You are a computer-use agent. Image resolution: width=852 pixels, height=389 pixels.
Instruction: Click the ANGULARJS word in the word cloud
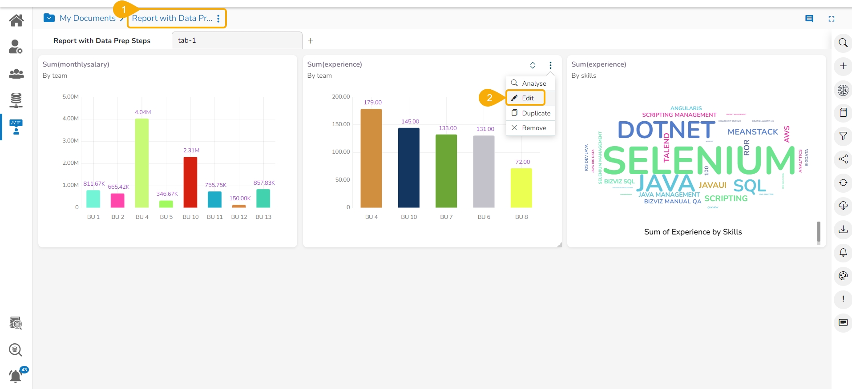(x=686, y=108)
